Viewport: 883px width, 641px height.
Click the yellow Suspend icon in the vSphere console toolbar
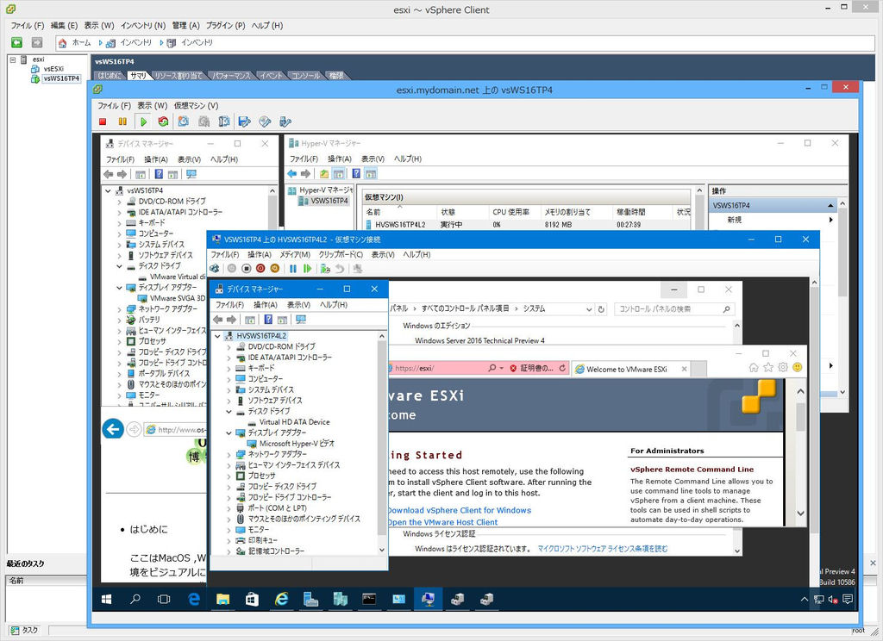coord(122,121)
